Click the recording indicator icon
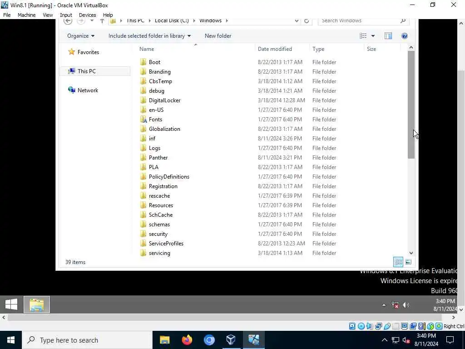The width and height of the screenshot is (465, 349). (x=413, y=326)
